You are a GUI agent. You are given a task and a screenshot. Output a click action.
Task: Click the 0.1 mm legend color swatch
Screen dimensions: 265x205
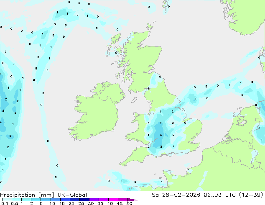click(7, 200)
